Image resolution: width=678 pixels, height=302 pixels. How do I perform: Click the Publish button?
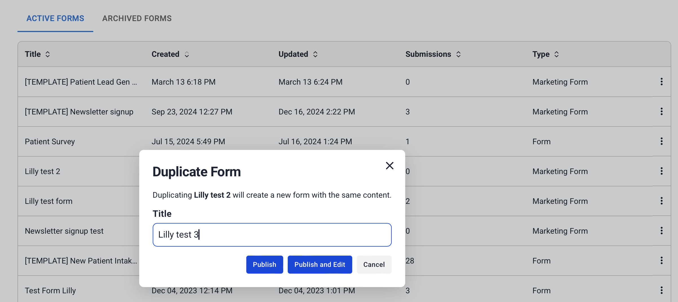click(264, 265)
